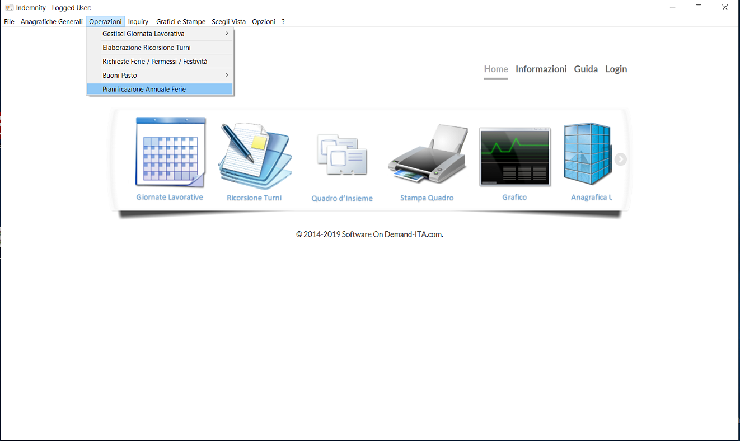The width and height of the screenshot is (740, 441).
Task: Open the Opzioni menu
Action: point(264,21)
